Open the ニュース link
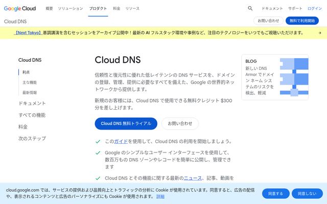 (193, 178)
